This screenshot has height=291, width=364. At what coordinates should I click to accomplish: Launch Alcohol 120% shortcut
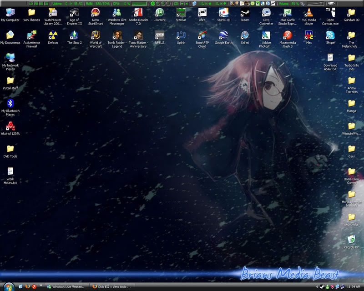(x=10, y=129)
